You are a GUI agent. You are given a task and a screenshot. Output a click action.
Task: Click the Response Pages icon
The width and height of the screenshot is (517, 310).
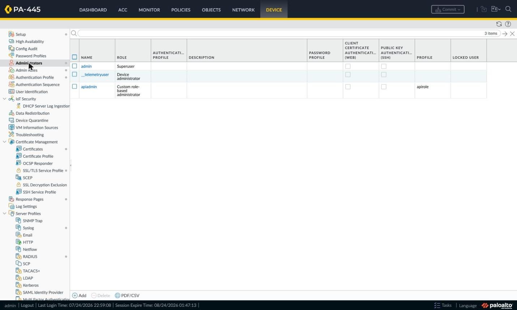tap(11, 199)
